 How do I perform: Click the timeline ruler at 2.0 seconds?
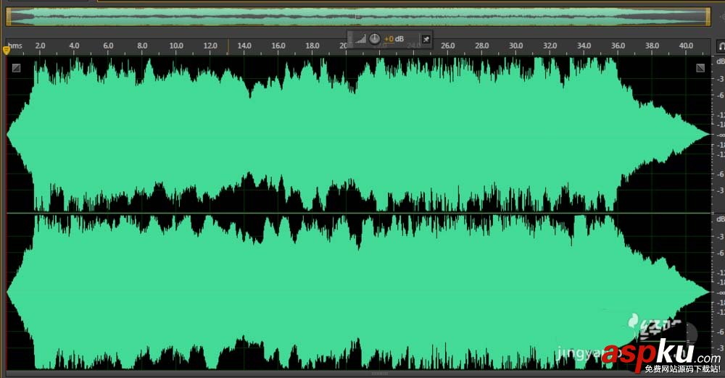(x=40, y=46)
